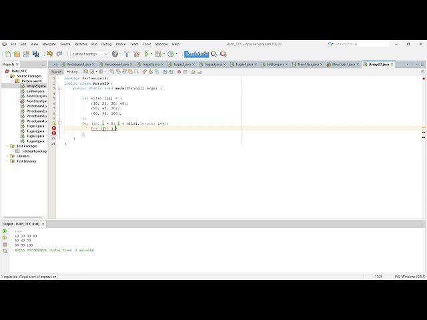427x320 pixels.
Task: Collapse the Pertemuan14 package node
Action: 12,81
